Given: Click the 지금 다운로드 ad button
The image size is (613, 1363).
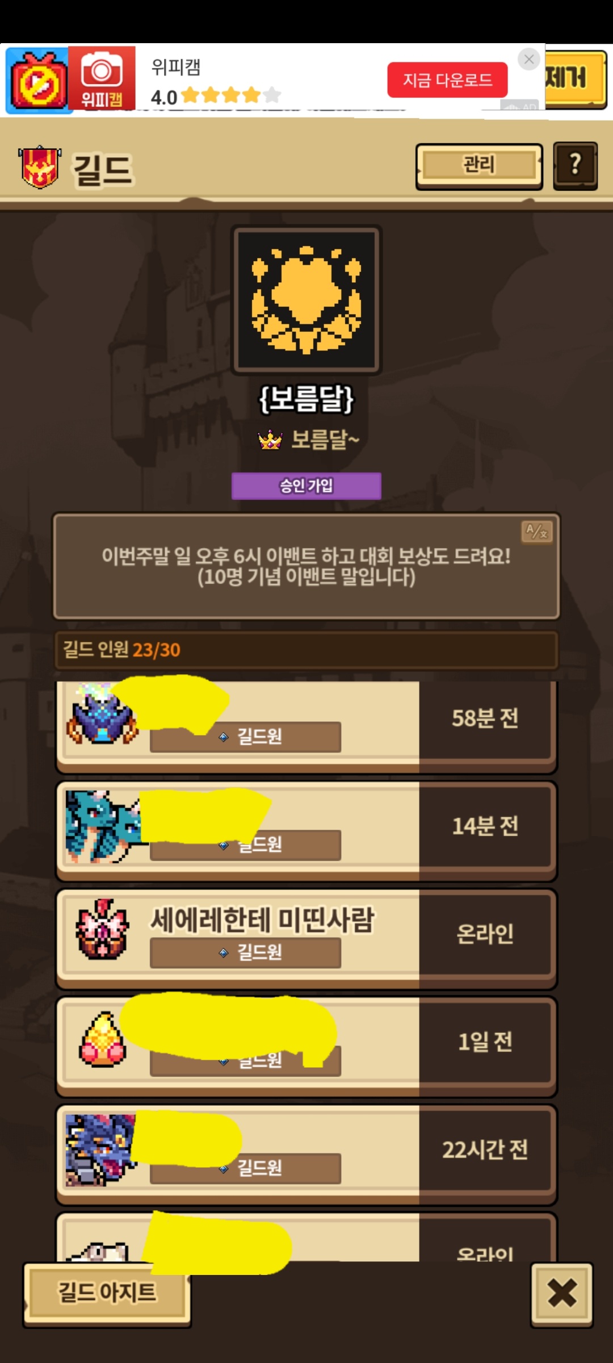Looking at the screenshot, I should point(447,80).
